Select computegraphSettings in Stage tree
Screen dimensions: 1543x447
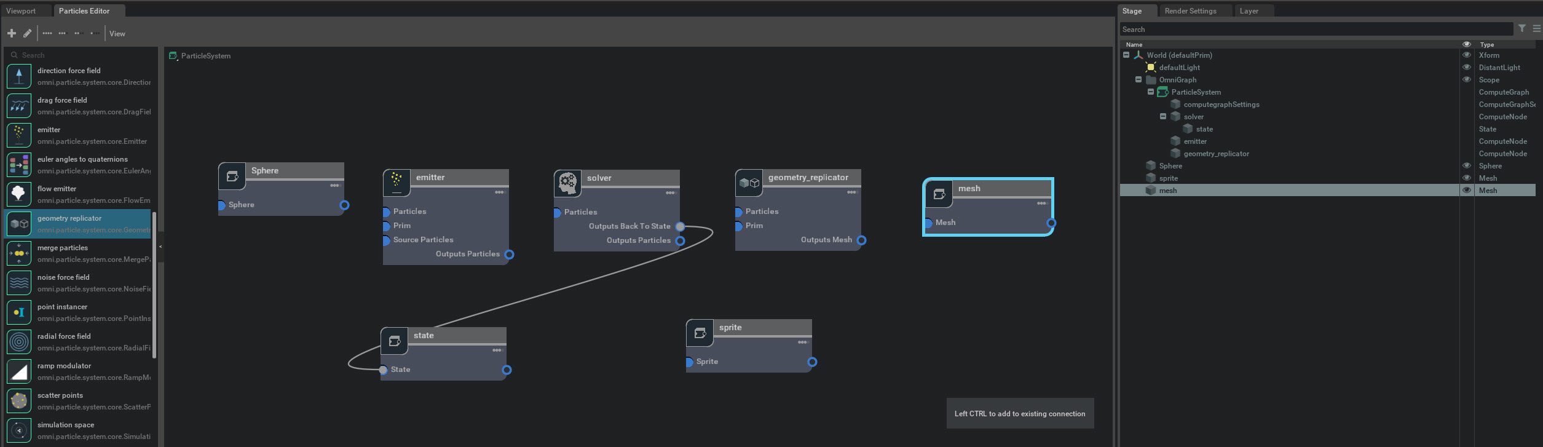point(1221,105)
